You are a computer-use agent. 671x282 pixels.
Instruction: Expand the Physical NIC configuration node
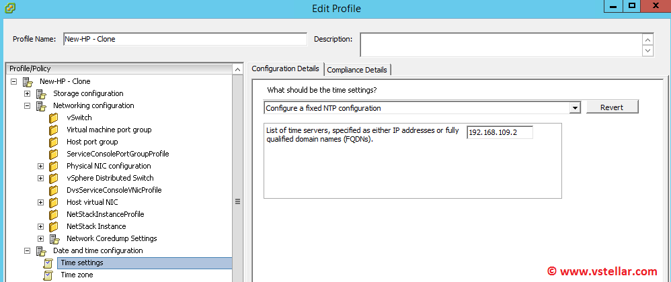click(41, 167)
